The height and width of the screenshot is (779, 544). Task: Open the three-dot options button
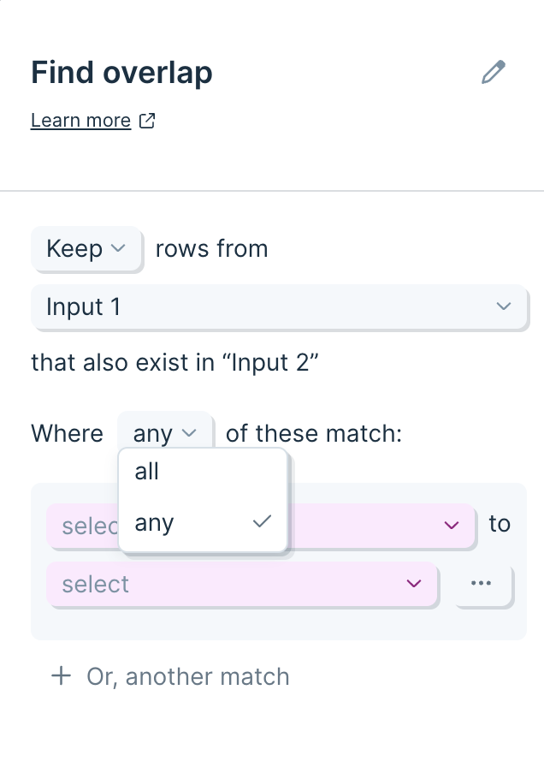[481, 583]
